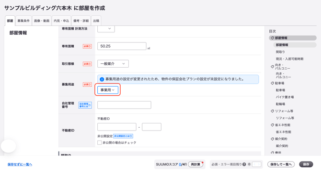Image resolution: width=321 pixels, height=173 pixels.
Task: Open the 専有面積 計測方法 dropdown
Action: 106,29
